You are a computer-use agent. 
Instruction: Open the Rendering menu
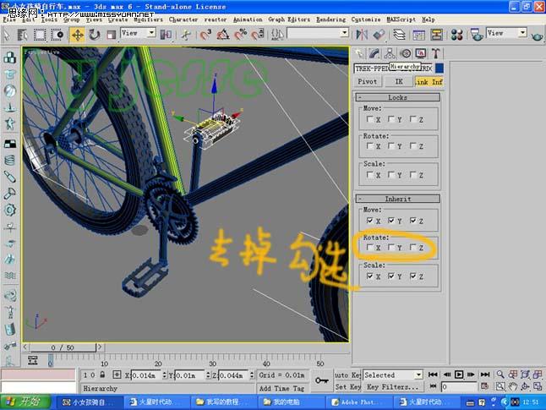click(330, 19)
